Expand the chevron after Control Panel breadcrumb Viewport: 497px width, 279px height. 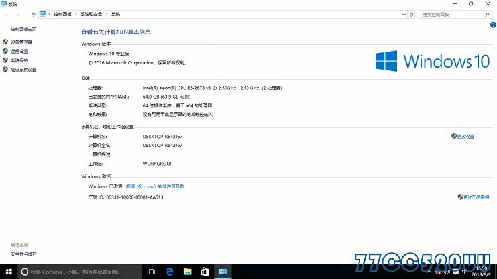[76, 15]
